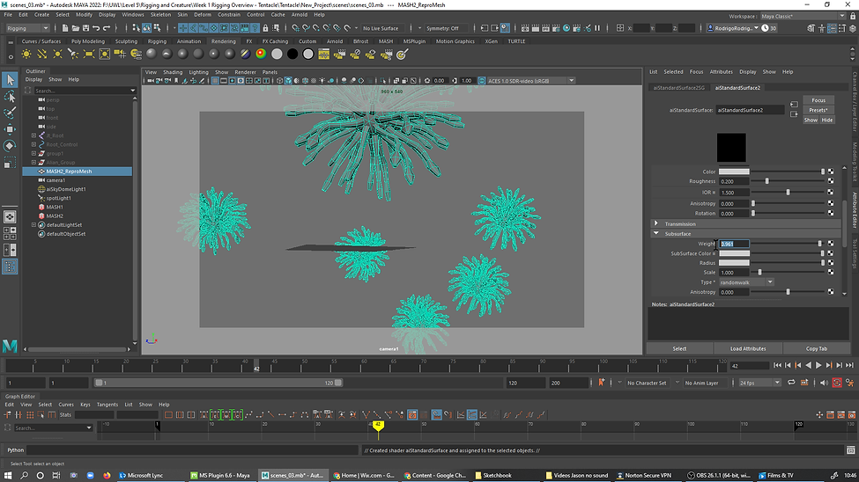Image resolution: width=859 pixels, height=482 pixels.
Task: Click the lock selection padlock icon
Action: (x=266, y=28)
